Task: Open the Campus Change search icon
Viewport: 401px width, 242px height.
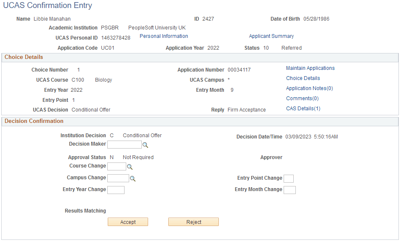Action: click(x=133, y=178)
